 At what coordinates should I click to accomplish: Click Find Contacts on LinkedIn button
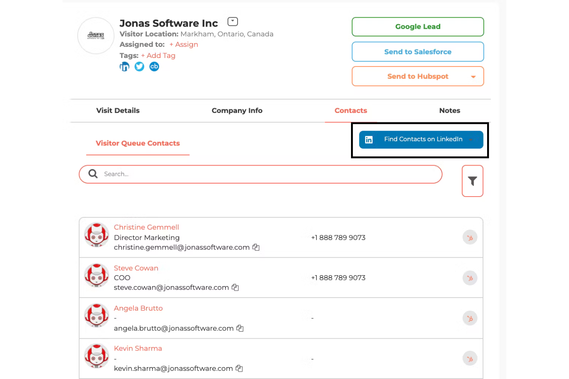[x=421, y=139]
